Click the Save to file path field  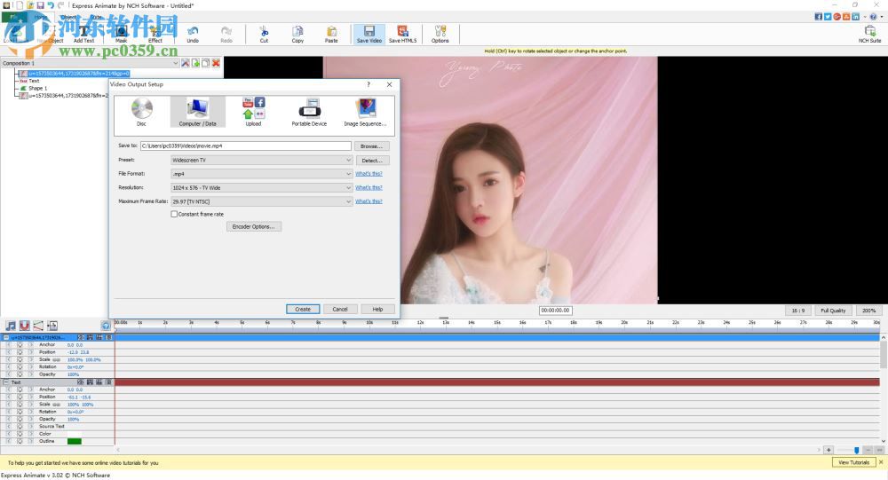click(246, 146)
